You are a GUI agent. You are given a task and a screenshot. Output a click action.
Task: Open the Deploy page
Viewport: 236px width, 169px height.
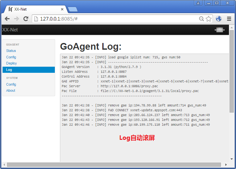pyautogui.click(x=12, y=63)
